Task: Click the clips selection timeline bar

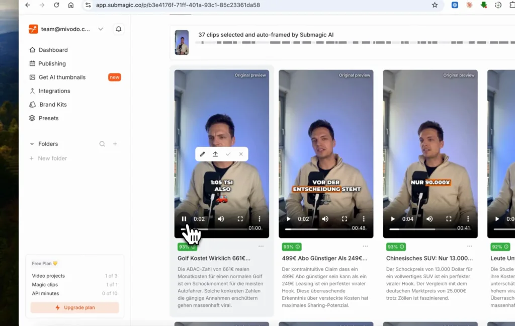Action: click(355, 43)
